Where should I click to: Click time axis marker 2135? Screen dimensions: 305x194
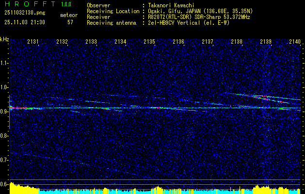(149, 41)
